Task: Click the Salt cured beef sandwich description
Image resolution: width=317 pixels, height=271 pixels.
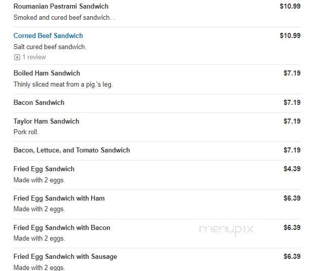Action: pyautogui.click(x=50, y=47)
